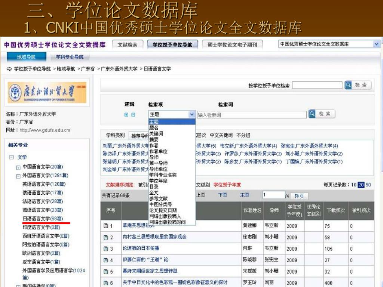Choose 学科专业名称 in the dropdown list

point(163,175)
